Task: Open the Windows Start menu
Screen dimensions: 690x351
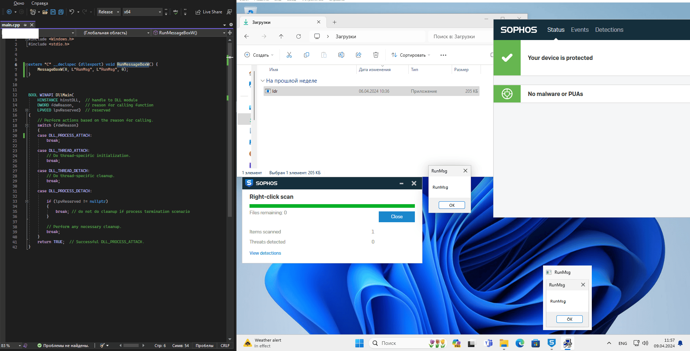Action: click(359, 343)
